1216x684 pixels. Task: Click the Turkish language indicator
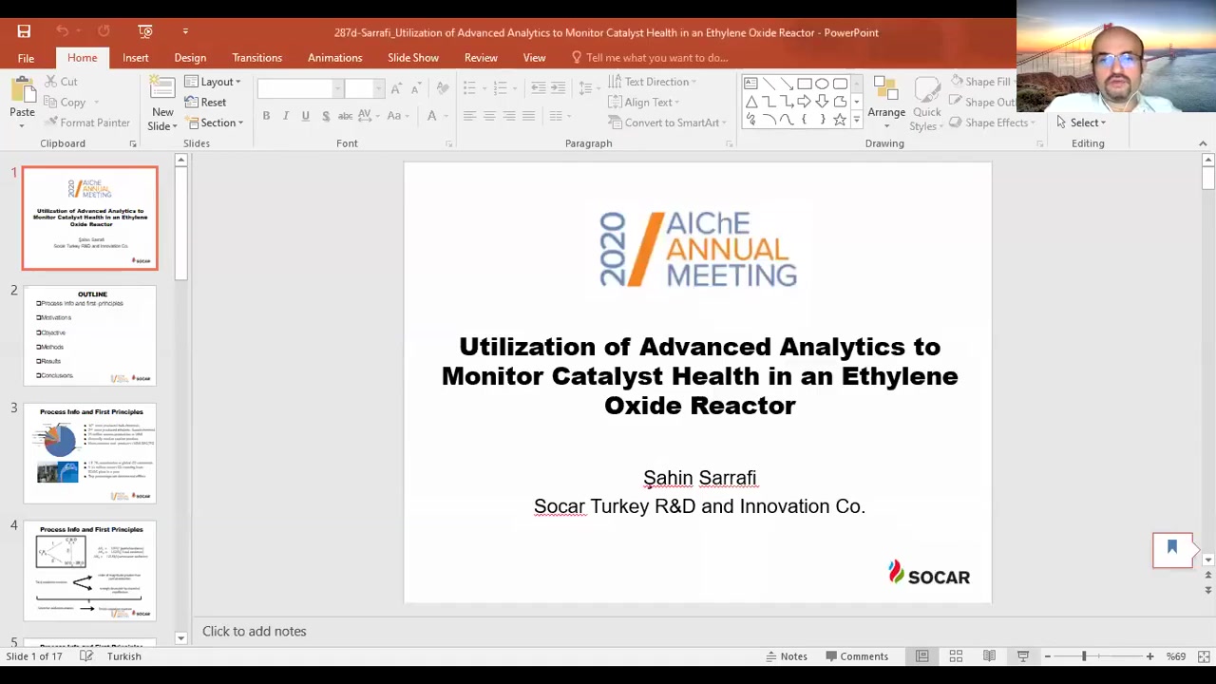(124, 656)
